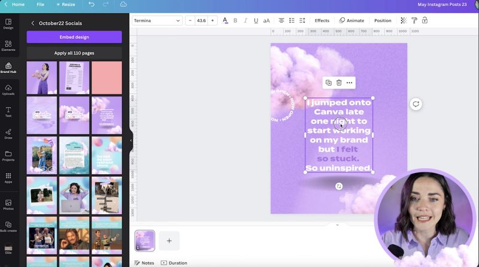Open the text color picker

(225, 20)
